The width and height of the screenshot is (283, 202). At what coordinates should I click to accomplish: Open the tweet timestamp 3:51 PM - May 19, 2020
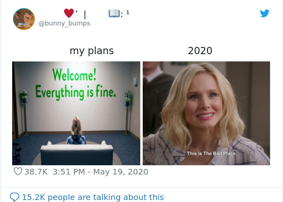coord(100,172)
